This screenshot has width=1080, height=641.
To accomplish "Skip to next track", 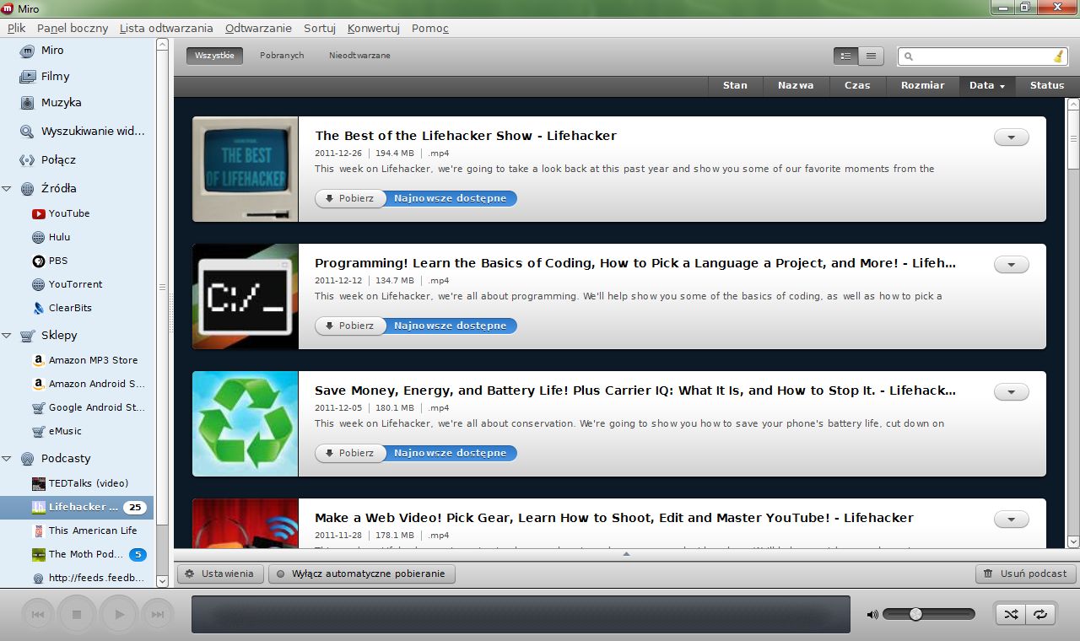I will tap(157, 615).
